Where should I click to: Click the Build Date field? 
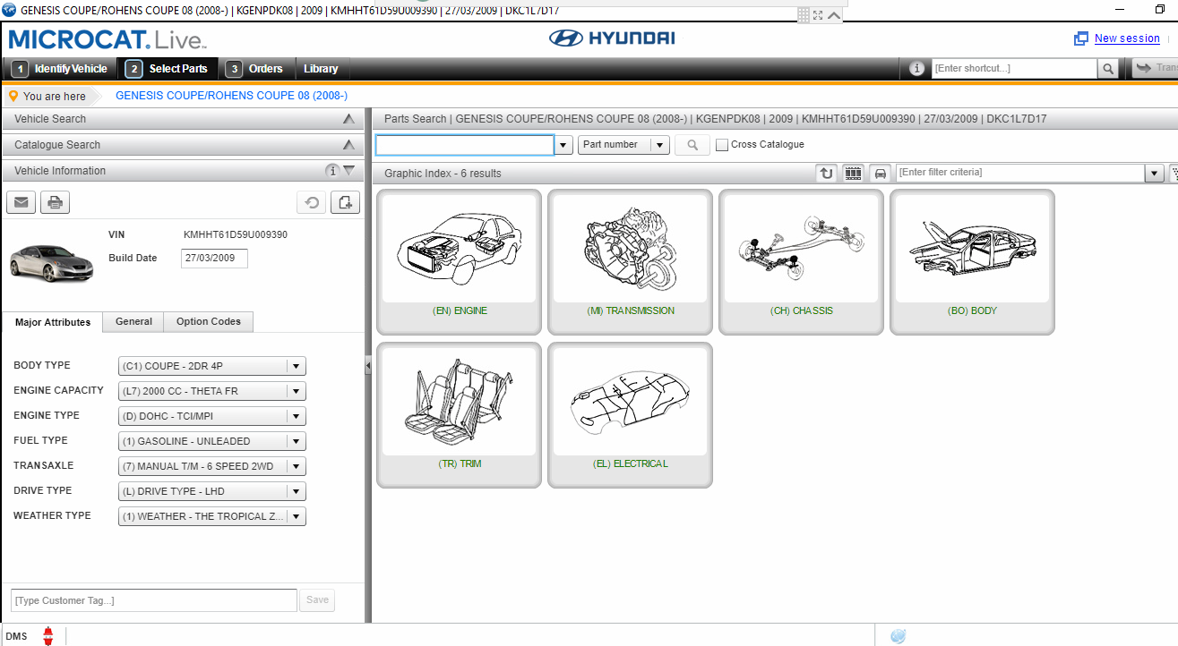click(x=214, y=259)
